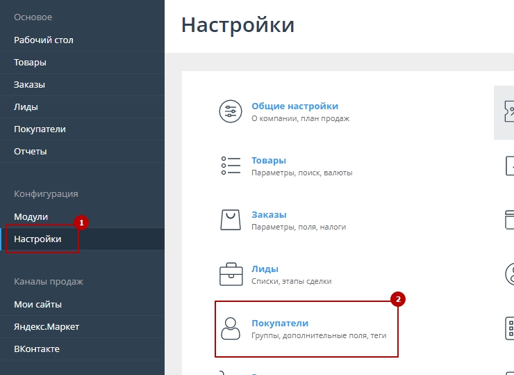Go to Рабочий стол in sidebar

click(43, 40)
